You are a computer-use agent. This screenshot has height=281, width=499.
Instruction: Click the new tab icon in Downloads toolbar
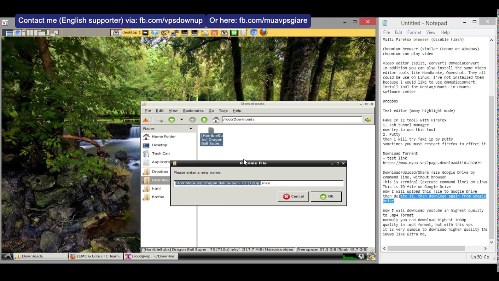pos(159,119)
